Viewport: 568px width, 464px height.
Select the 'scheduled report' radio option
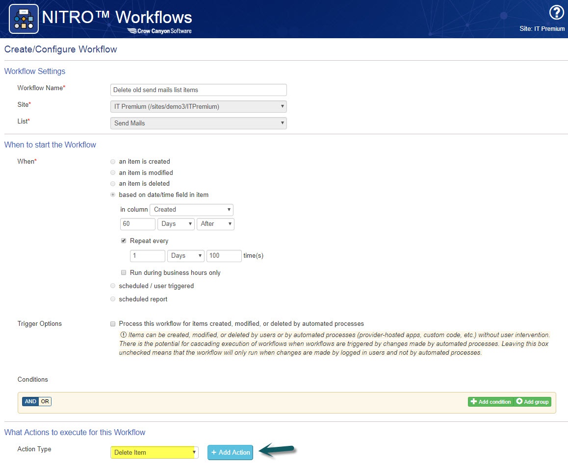click(113, 299)
